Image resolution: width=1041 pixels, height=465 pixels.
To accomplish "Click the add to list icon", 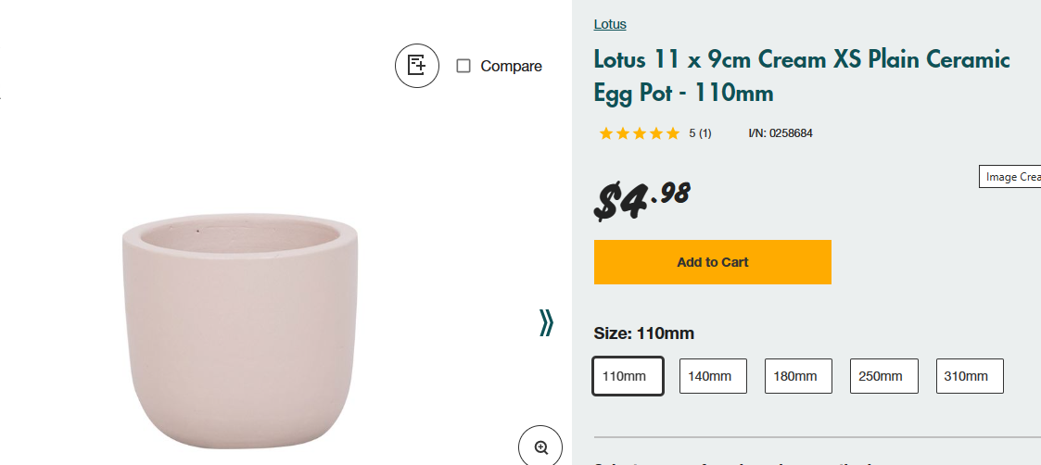I will click(x=417, y=66).
